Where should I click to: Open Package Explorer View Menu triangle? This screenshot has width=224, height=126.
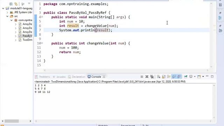pos(29,3)
